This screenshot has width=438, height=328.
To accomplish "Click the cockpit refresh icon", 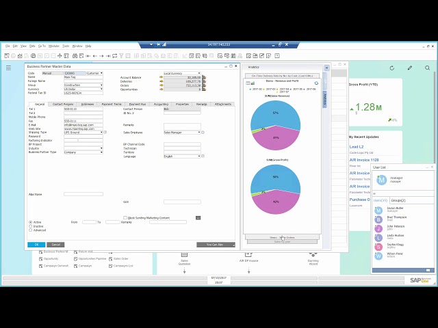I will tap(392, 68).
